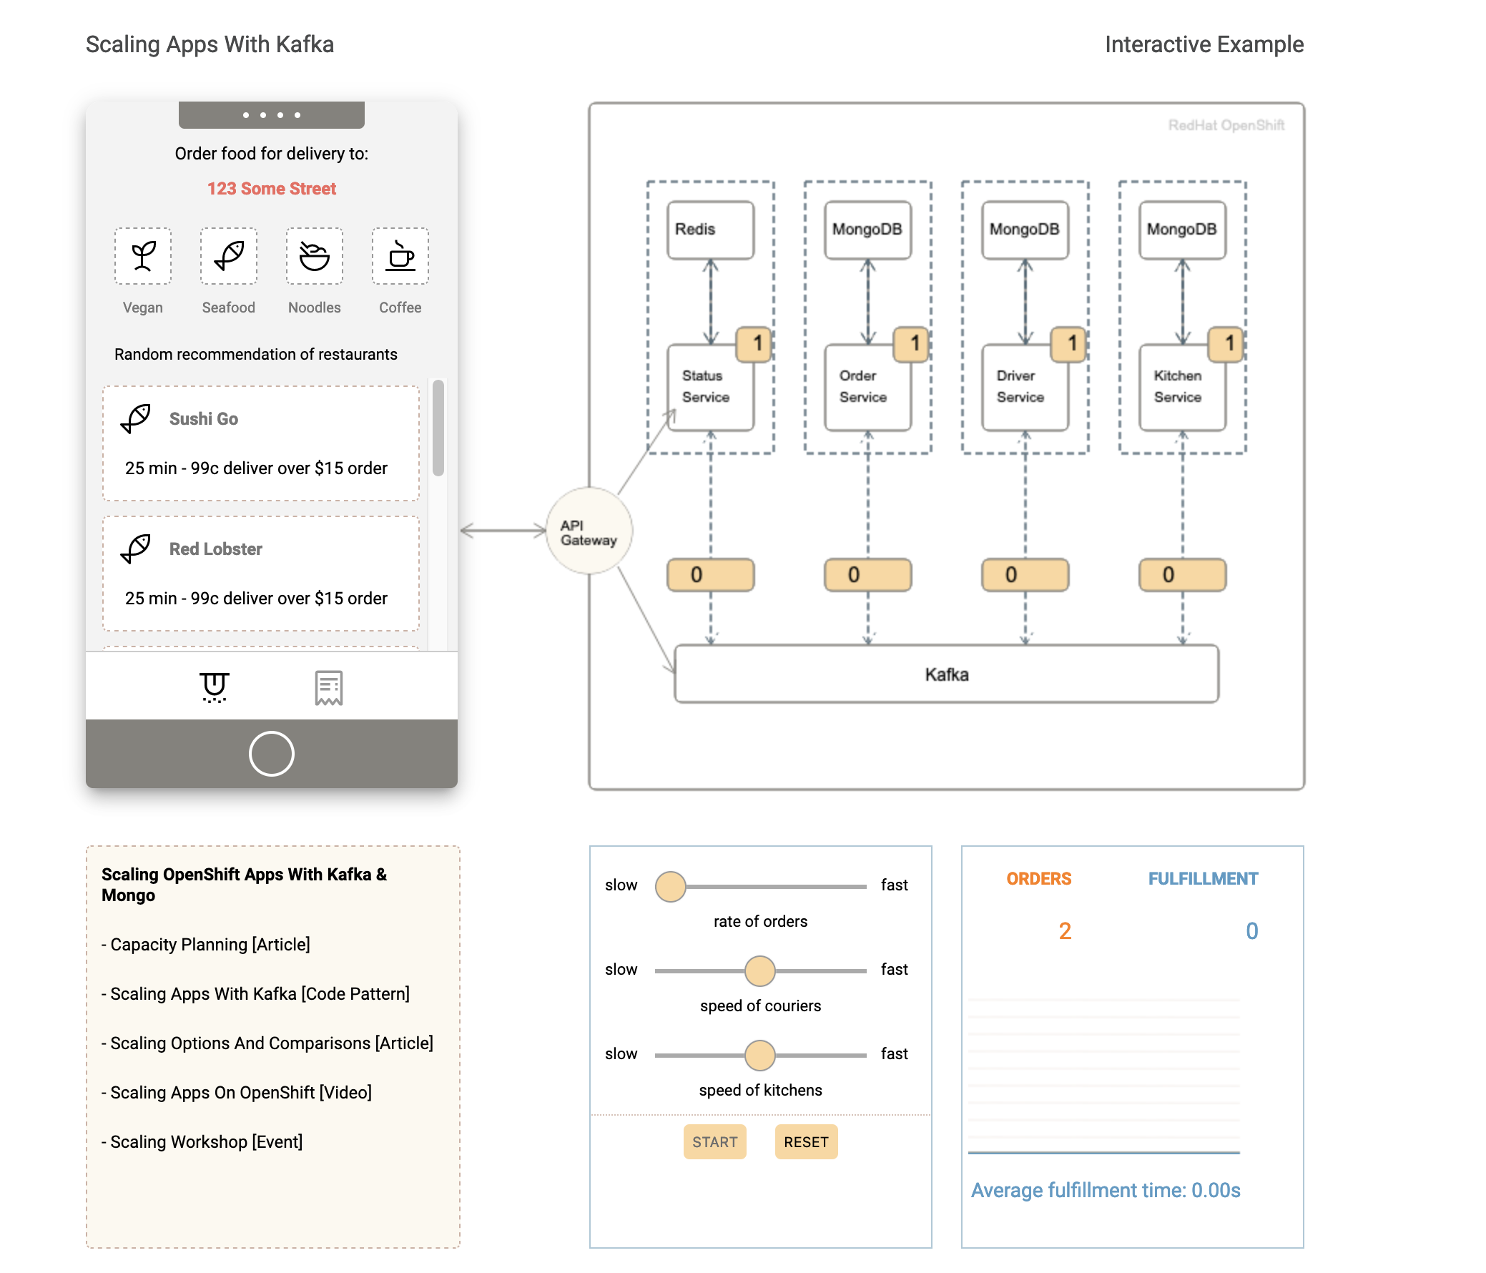This screenshot has width=1486, height=1273.
Task: Click the RESET button
Action: (805, 1141)
